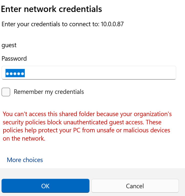Screen dimensions: 185x196
Task: Click the red error message's first line
Action: [87, 114]
